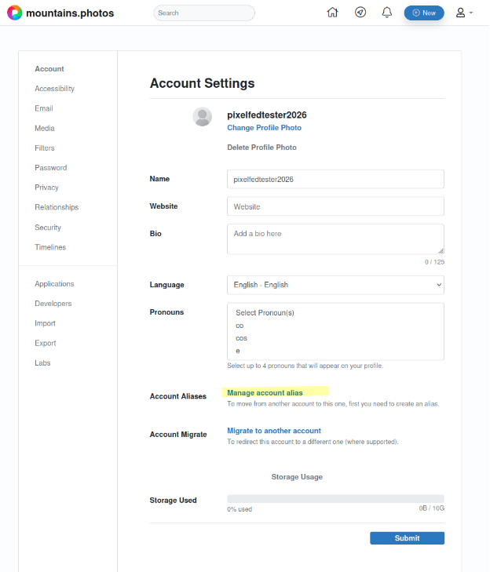Go to the Labs settings page
This screenshot has height=572, width=490.
coord(43,363)
